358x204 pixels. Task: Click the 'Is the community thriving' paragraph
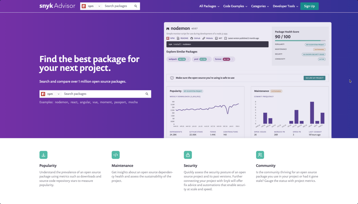[287, 177]
